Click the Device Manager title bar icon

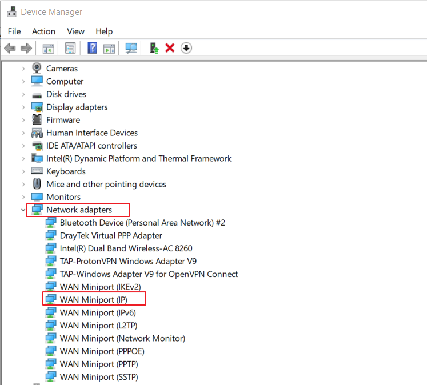tap(11, 11)
